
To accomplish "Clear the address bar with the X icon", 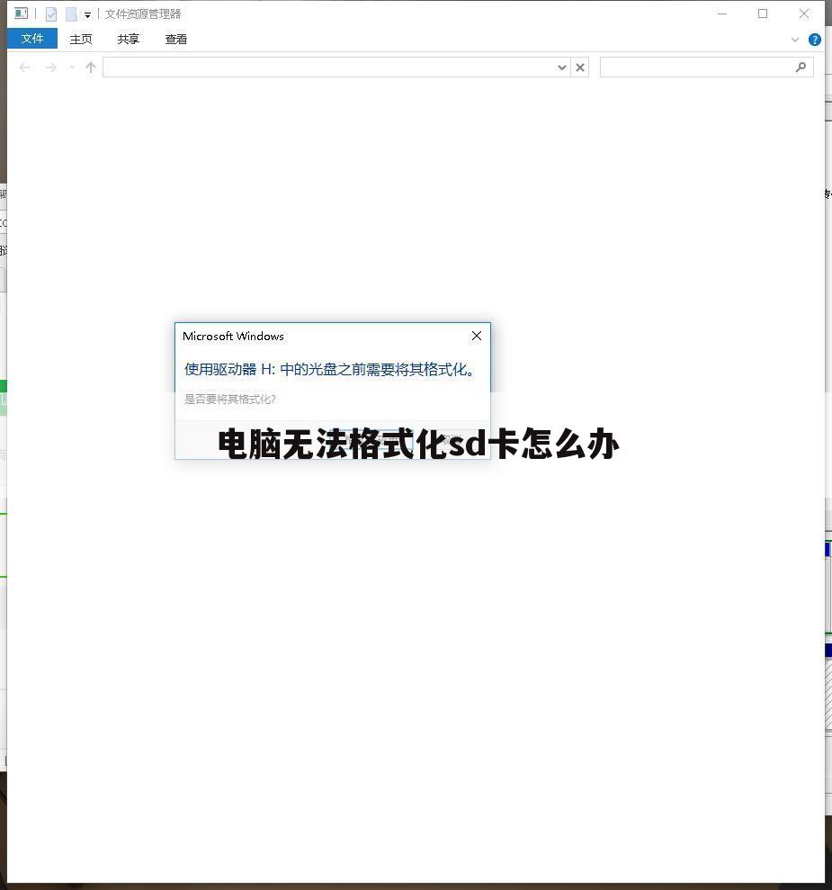I will pos(579,67).
